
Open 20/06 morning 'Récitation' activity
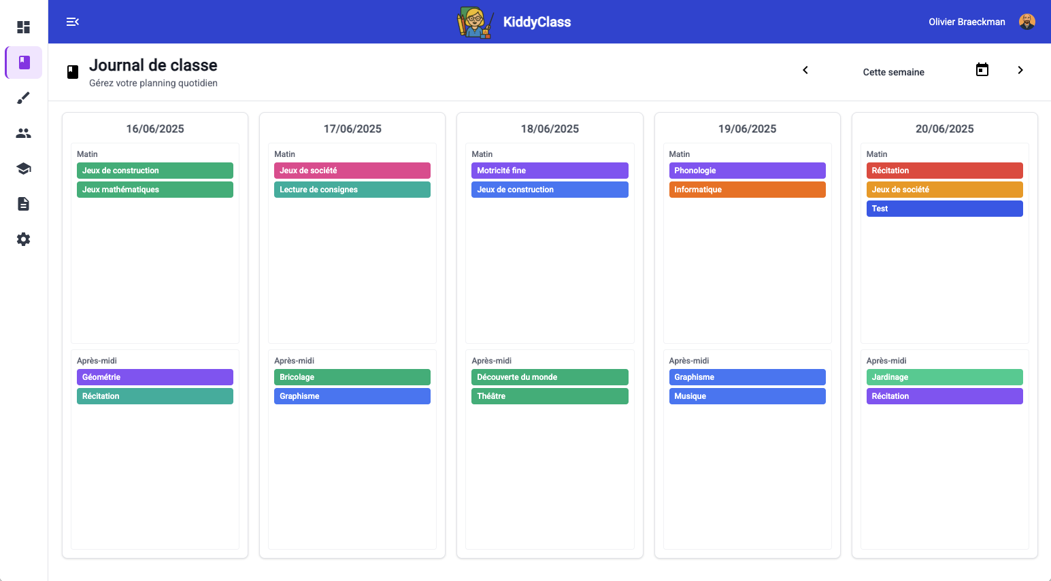[x=944, y=171]
